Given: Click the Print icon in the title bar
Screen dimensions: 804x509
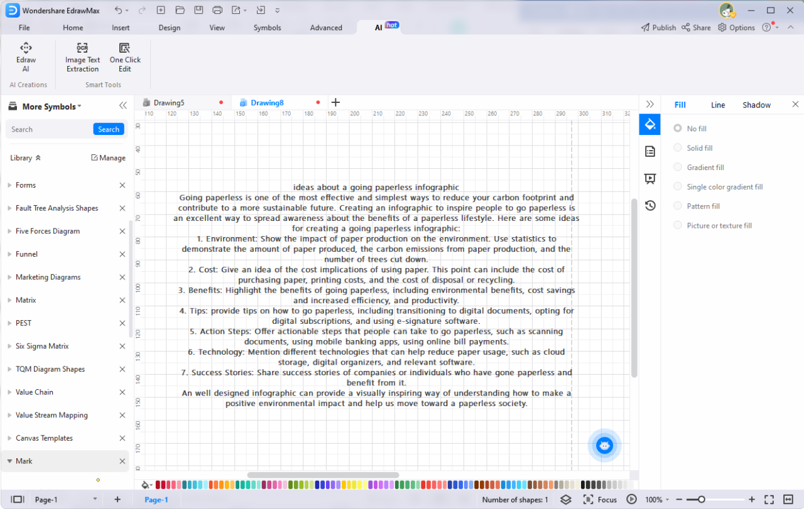Looking at the screenshot, I should click(x=218, y=9).
